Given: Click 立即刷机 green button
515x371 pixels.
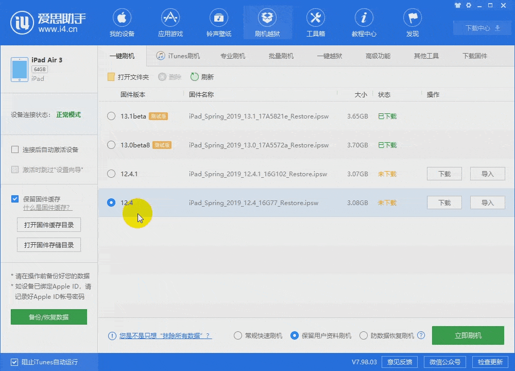Looking at the screenshot, I should coord(468,335).
